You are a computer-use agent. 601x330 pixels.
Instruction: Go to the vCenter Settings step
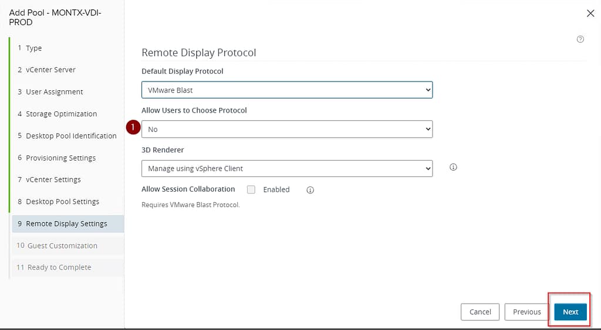click(53, 180)
